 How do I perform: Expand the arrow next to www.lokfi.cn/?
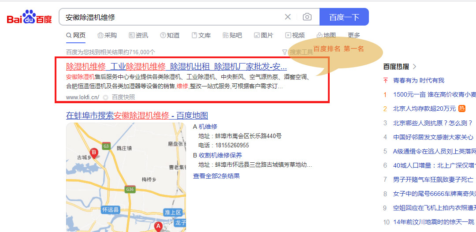tap(105, 97)
